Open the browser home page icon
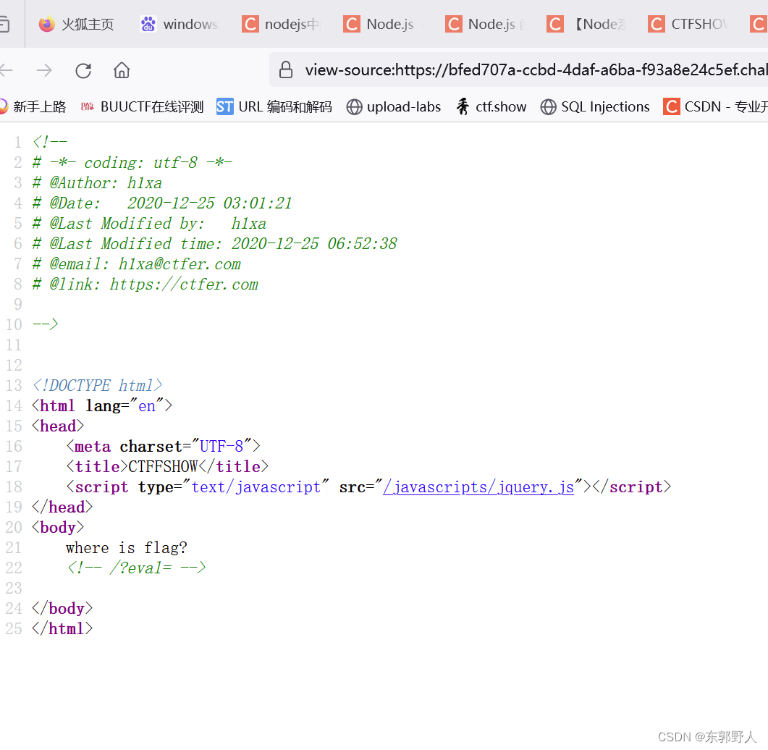The height and width of the screenshot is (750, 768). (x=121, y=70)
